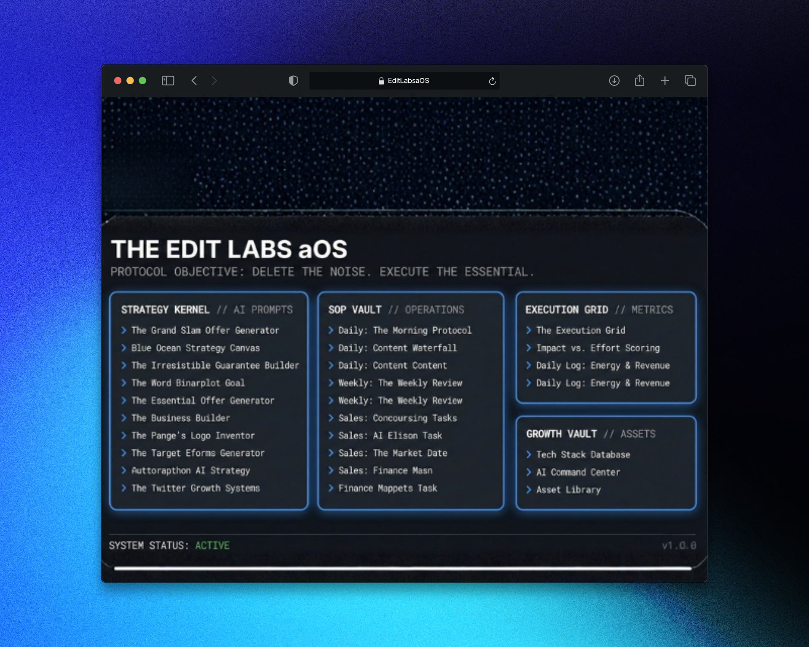Open the AI Command Center
This screenshot has width=809, height=647.
[578, 472]
